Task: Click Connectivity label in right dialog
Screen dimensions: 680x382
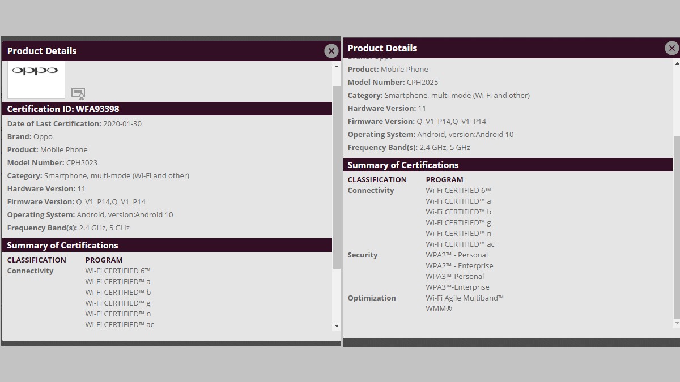Action: coord(371,190)
